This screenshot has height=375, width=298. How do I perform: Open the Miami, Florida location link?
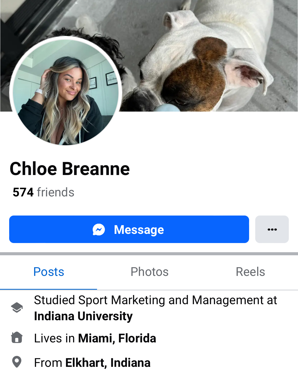coord(117,338)
